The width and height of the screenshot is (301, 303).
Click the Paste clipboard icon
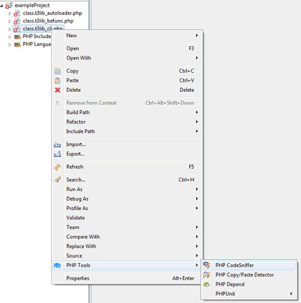[x=57, y=81]
